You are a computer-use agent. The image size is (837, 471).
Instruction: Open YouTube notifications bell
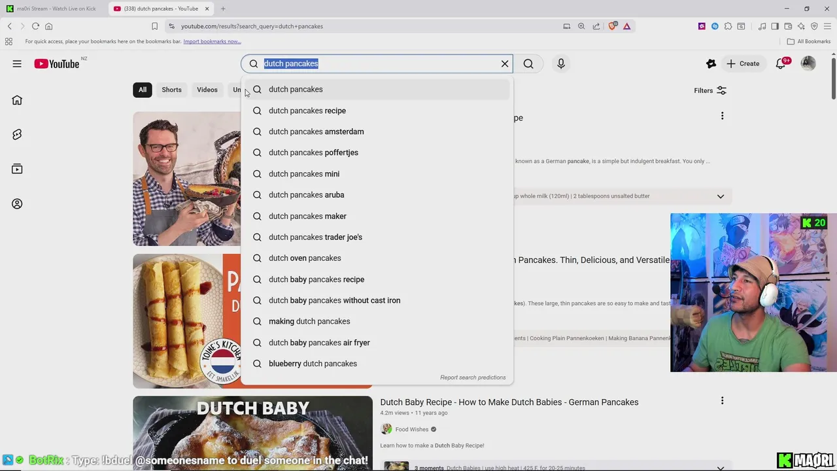point(781,63)
